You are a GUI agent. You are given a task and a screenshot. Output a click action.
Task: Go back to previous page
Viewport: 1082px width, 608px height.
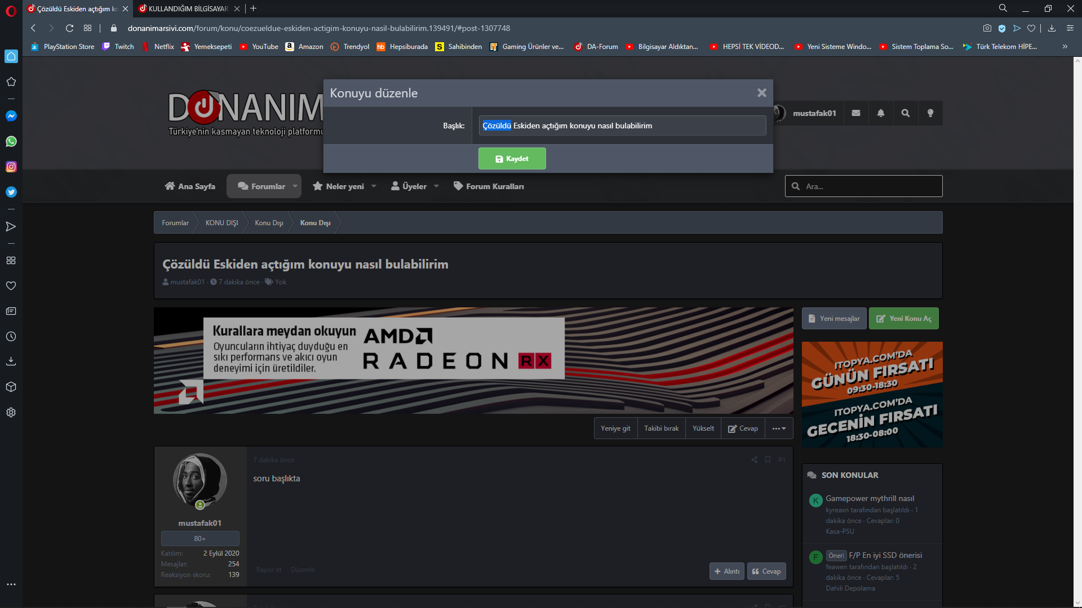coord(33,28)
